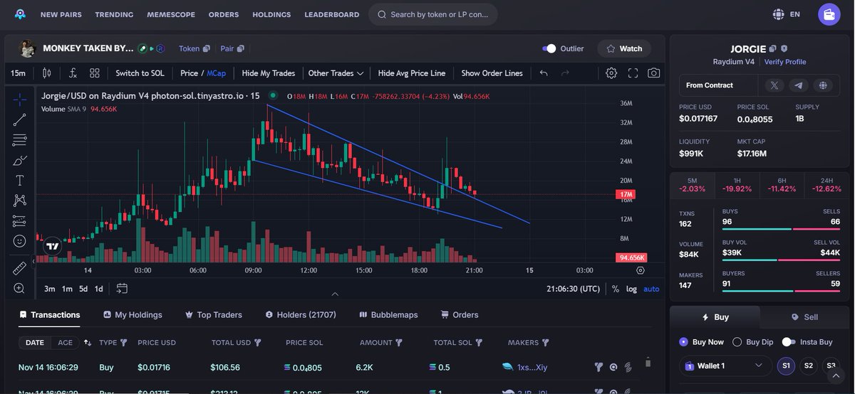Open LEADERBOARD in top navigation
This screenshot has height=394, width=855.
[x=332, y=14]
